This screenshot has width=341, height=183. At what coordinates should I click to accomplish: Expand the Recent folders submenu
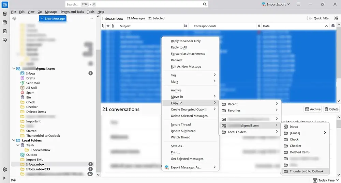[250, 104]
